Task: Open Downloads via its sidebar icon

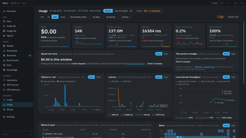Action: (x=4, y=51)
